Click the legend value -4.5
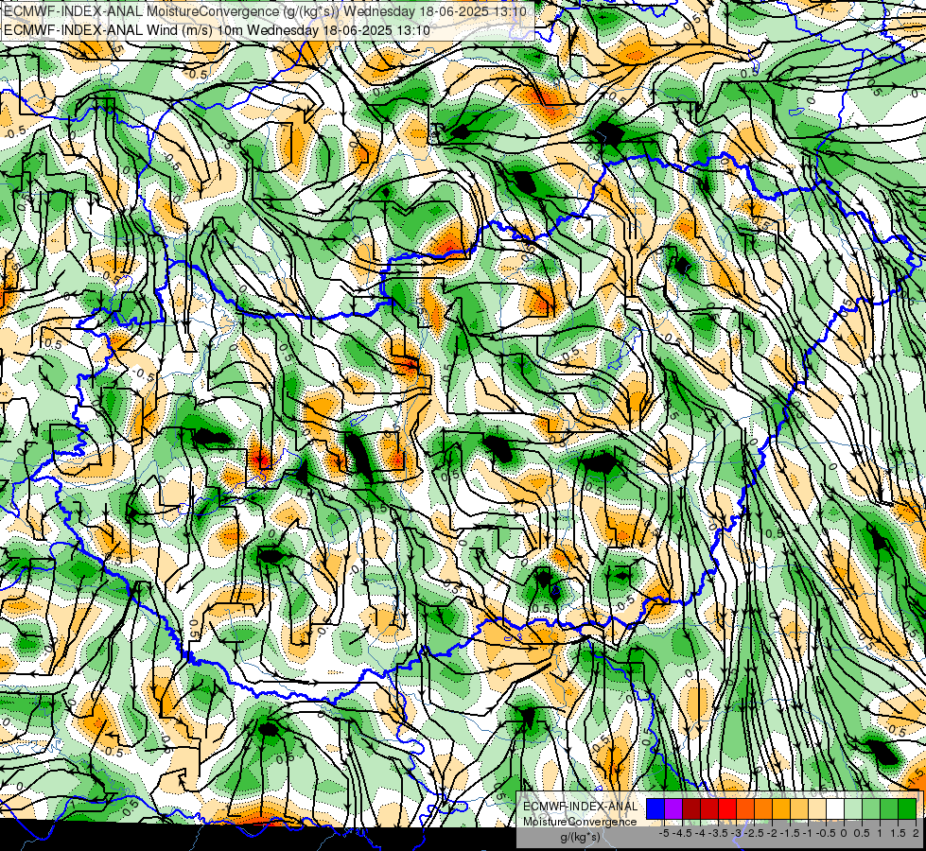The height and width of the screenshot is (851, 926). [683, 833]
